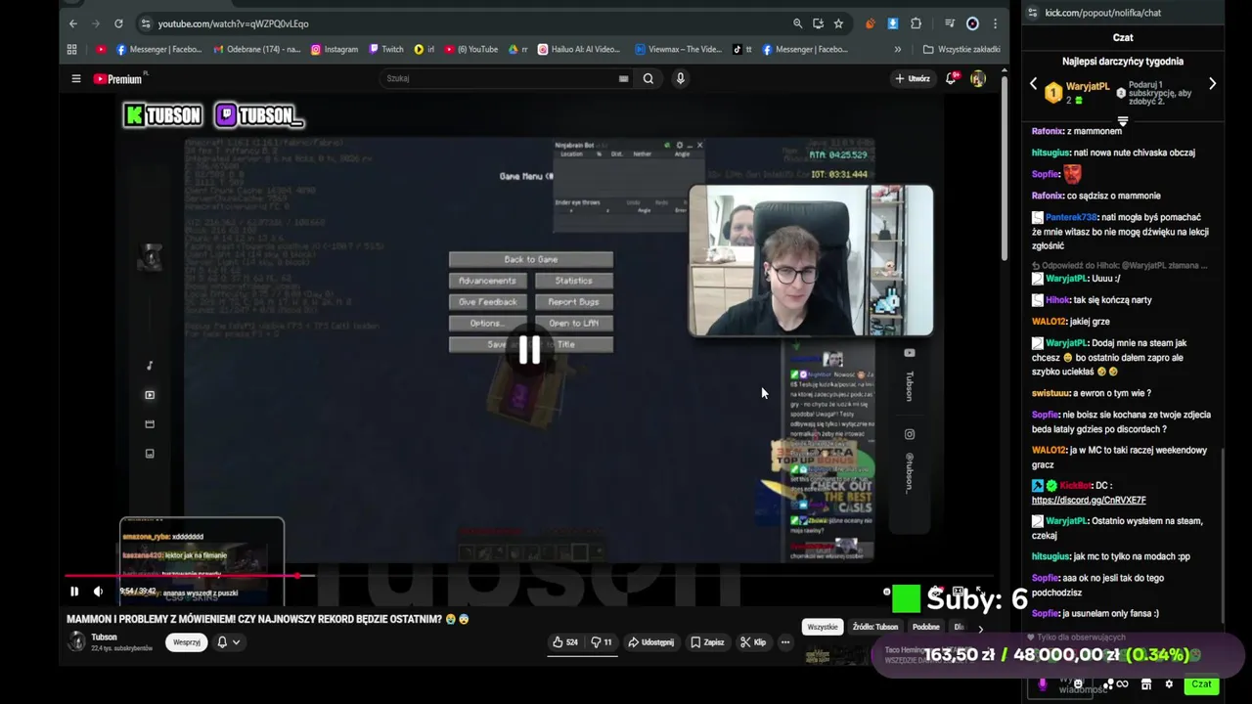1252x704 pixels.
Task: Toggle the channel notification bell
Action: tap(222, 642)
